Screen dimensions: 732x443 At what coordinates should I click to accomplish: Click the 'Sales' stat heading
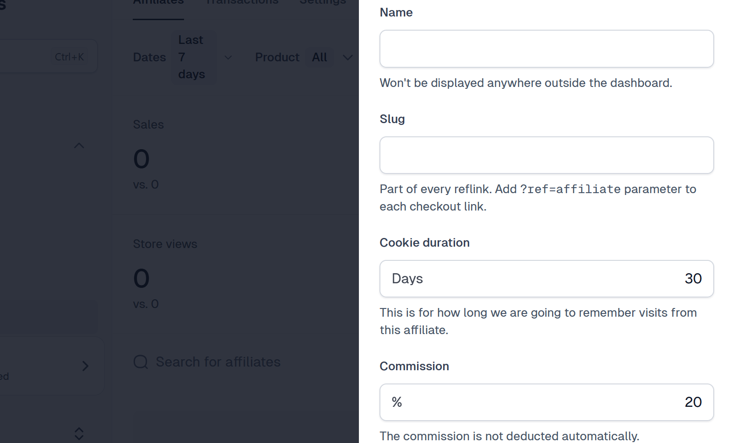(x=148, y=124)
